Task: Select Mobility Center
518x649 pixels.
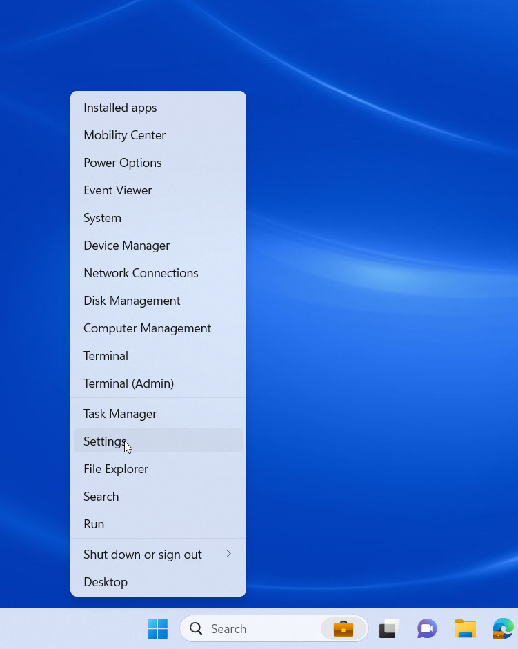Action: coord(124,135)
